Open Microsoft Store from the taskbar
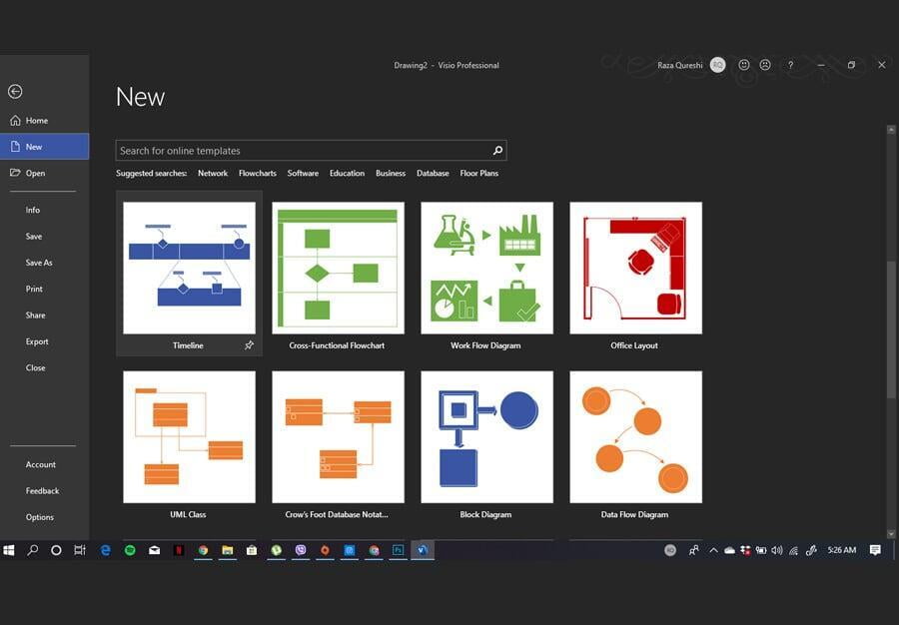This screenshot has height=625, width=899. point(252,550)
